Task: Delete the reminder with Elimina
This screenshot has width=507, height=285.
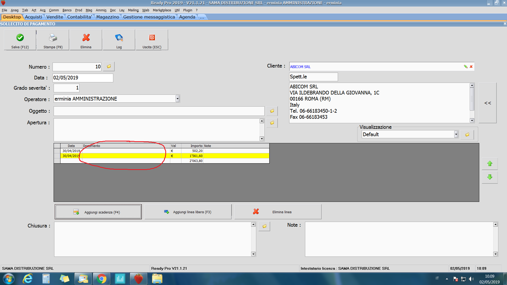Action: coord(86,40)
